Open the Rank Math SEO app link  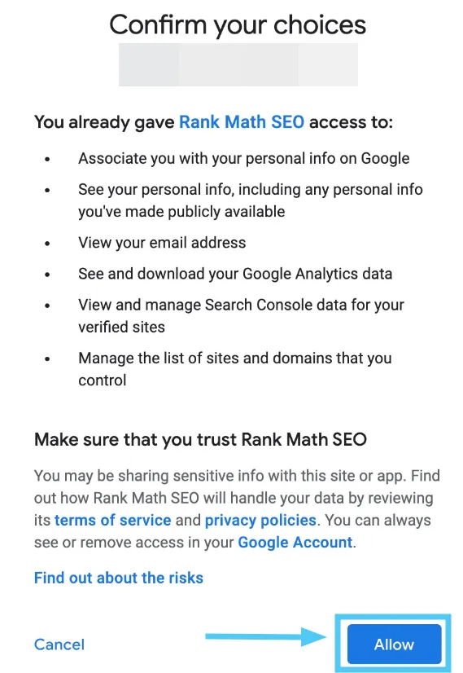pos(242,122)
